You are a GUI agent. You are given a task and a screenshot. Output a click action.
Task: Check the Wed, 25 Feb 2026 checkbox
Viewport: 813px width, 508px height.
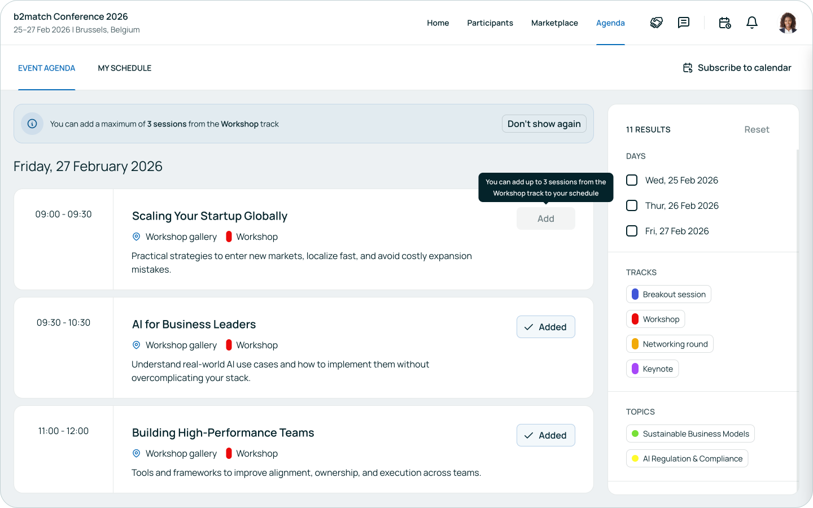coord(632,180)
